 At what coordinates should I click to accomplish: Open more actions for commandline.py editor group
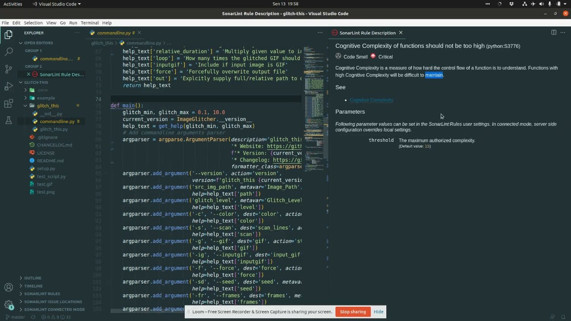pyautogui.click(x=320, y=33)
